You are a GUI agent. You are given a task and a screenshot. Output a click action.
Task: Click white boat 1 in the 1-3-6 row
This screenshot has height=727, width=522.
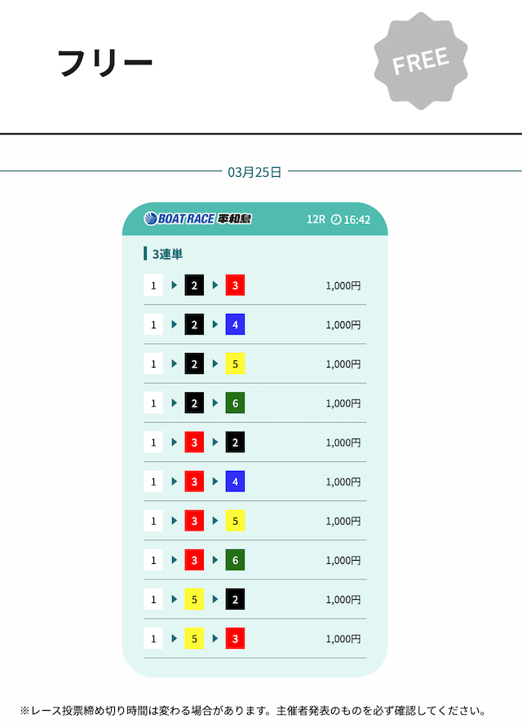coord(153,560)
